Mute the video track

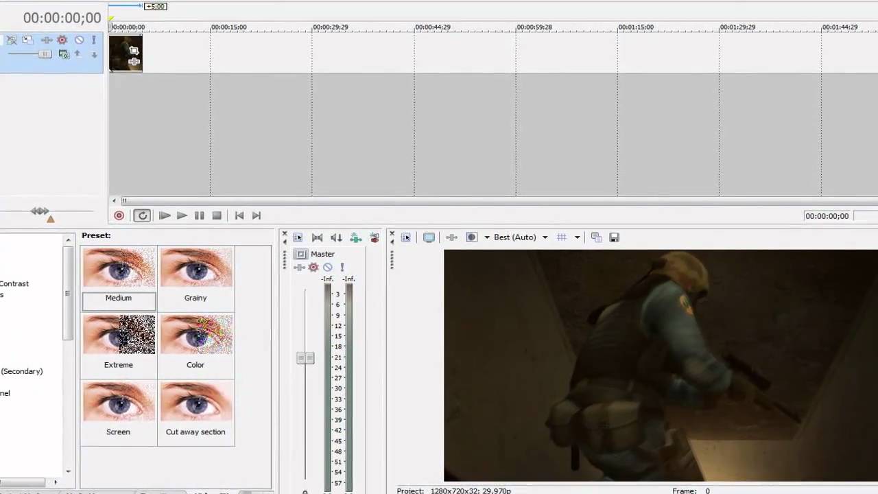(80, 40)
